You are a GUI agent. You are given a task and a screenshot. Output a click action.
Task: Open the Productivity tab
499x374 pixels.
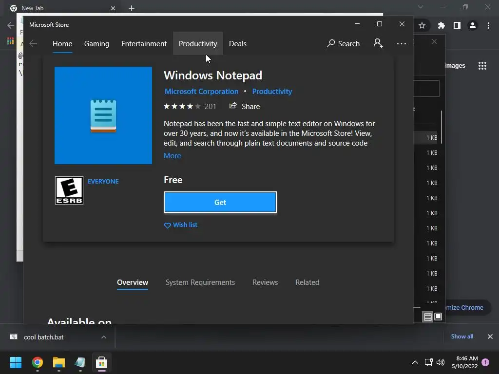(198, 43)
